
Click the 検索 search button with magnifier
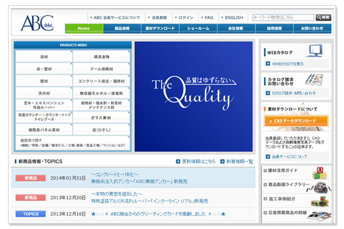[x=323, y=18]
